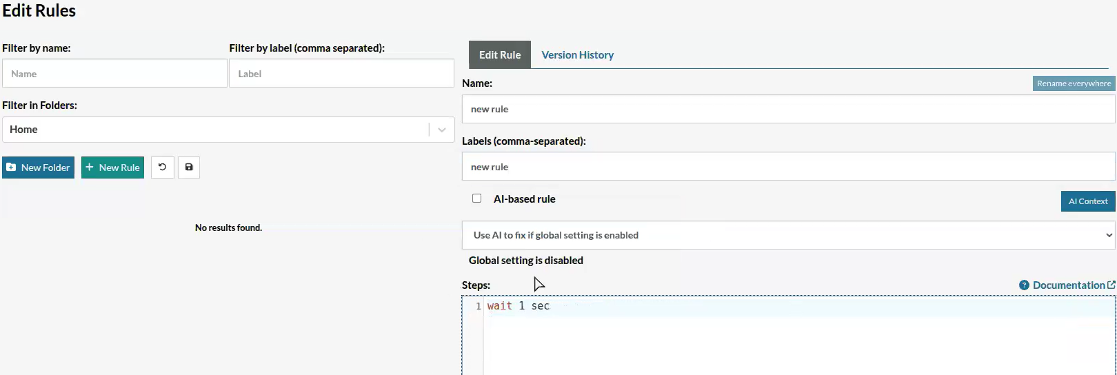The width and height of the screenshot is (1117, 375).
Task: Open the Use AI to fix dropdown
Action: tap(788, 235)
